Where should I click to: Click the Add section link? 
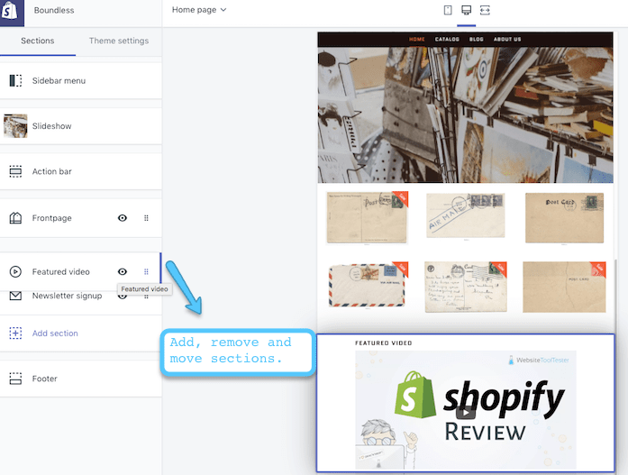pyautogui.click(x=55, y=333)
